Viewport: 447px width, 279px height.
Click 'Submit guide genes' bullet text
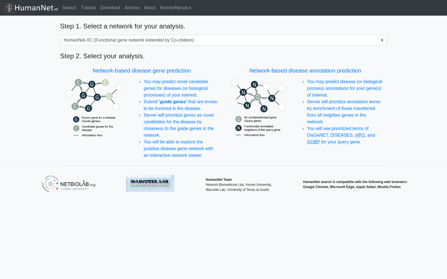(180, 105)
